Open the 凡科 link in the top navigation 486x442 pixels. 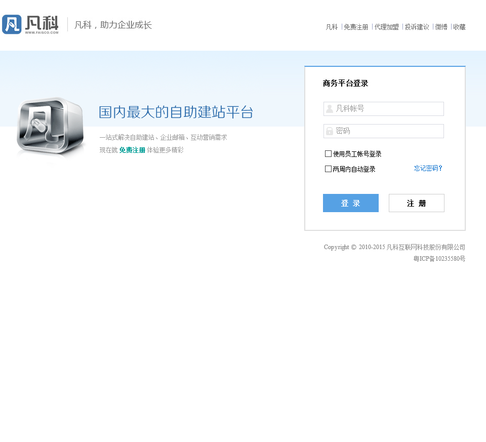point(332,27)
